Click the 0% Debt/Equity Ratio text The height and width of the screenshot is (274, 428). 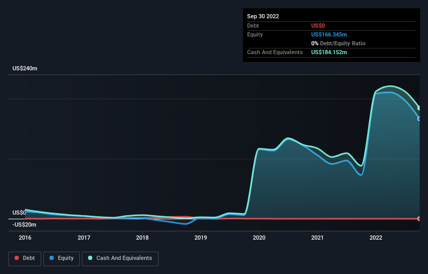click(x=338, y=43)
